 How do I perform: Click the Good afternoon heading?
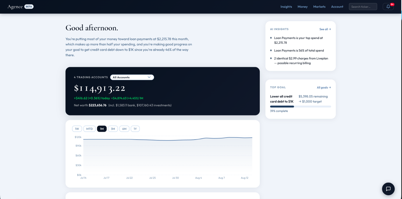92,28
